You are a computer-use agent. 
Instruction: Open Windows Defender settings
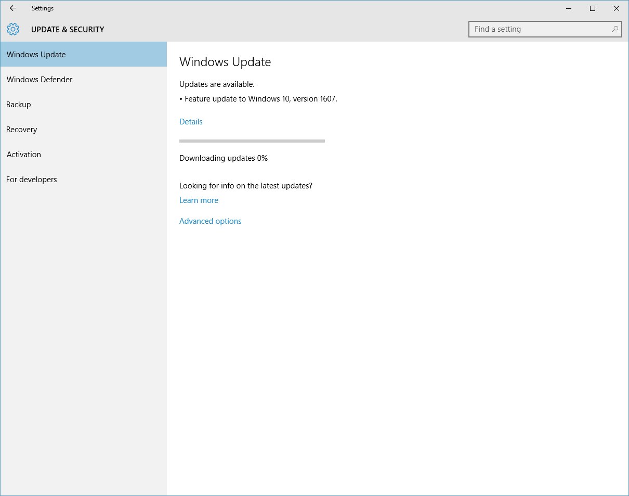pos(83,79)
